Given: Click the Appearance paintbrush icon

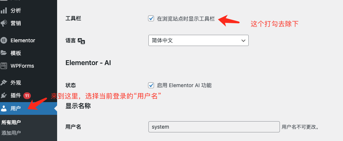Looking at the screenshot, I should 4,83.
